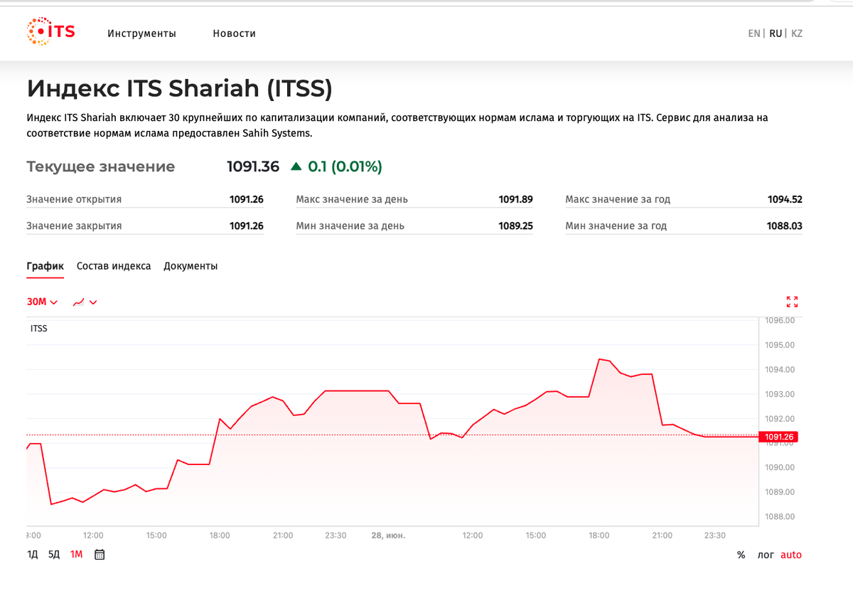Image resolution: width=853 pixels, height=601 pixels.
Task: Select the График tab
Action: [x=45, y=266]
